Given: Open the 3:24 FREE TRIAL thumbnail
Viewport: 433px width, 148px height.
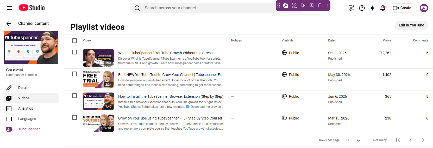Looking at the screenshot, I should click(98, 80).
